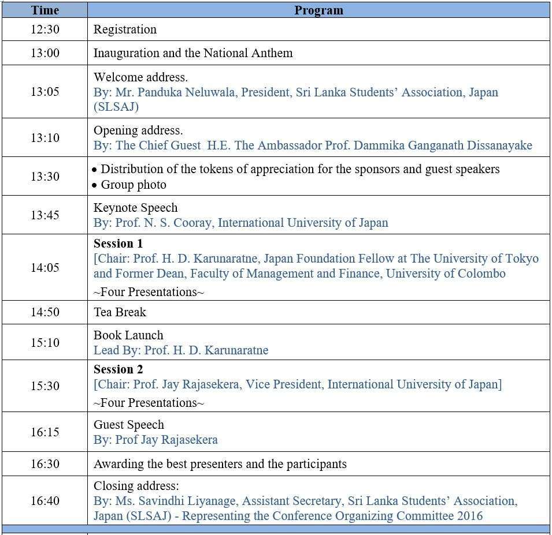
Task: Select the Guest Speech entry
Action: [129, 425]
